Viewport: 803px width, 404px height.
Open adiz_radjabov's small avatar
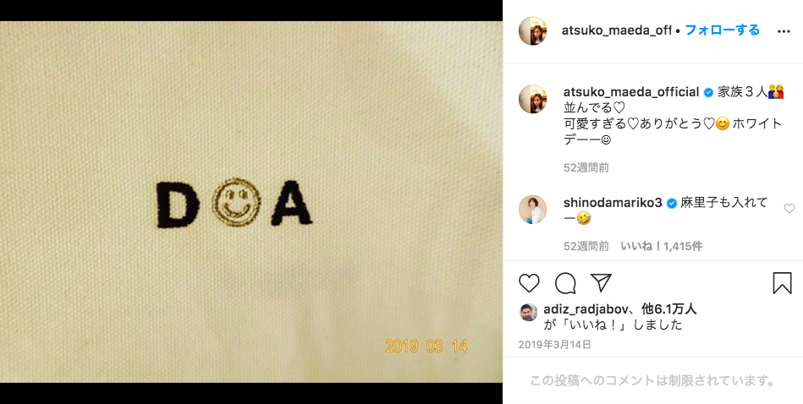[x=529, y=312]
